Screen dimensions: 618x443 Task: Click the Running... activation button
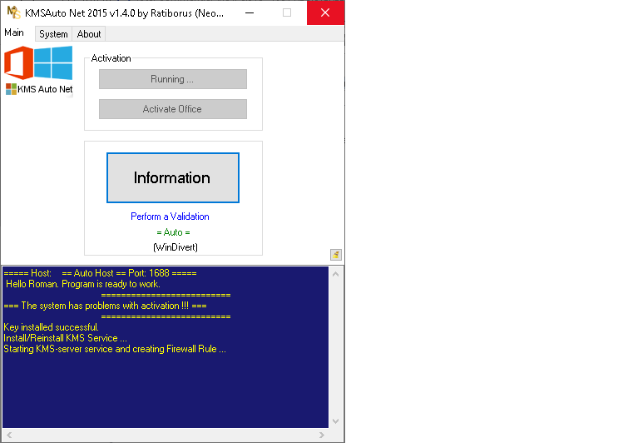coord(173,79)
